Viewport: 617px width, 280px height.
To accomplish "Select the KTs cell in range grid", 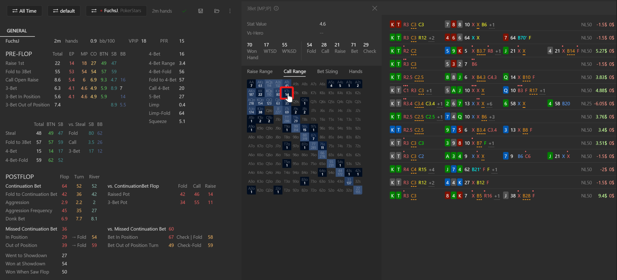I will 287,93.
